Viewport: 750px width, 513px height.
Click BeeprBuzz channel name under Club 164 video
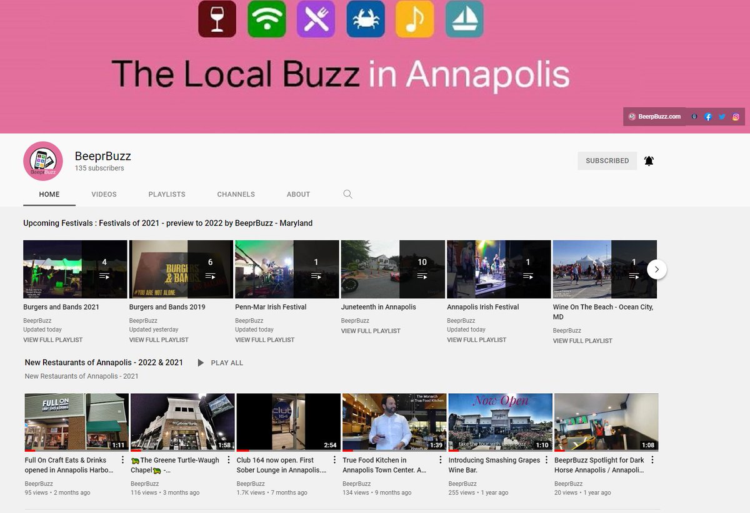[251, 484]
